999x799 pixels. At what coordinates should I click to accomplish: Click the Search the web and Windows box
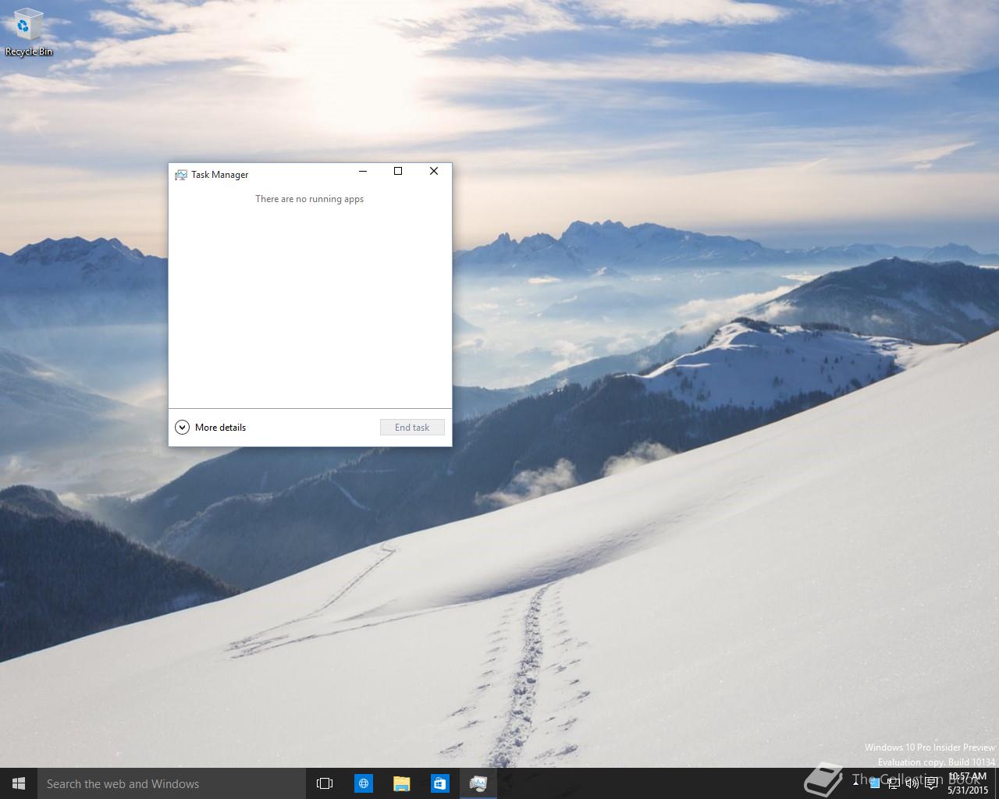(171, 783)
